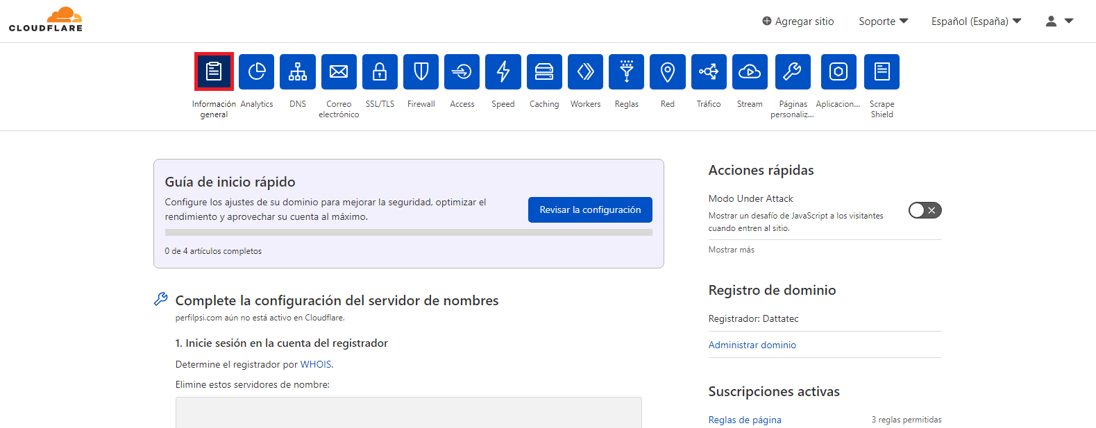Toggle the Modo Under Attack switch
The width and height of the screenshot is (1096, 428).
coord(925,210)
